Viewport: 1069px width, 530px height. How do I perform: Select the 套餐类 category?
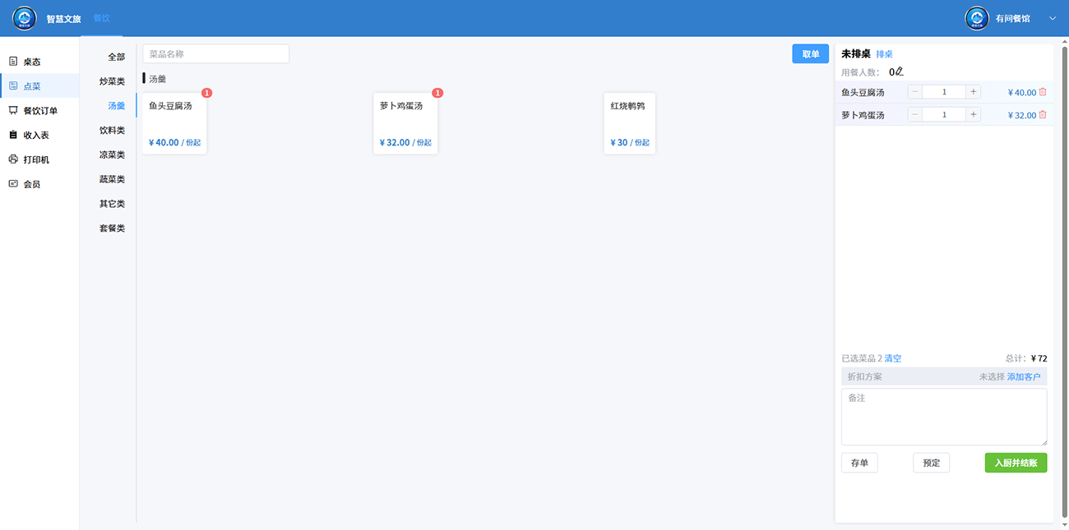(112, 228)
